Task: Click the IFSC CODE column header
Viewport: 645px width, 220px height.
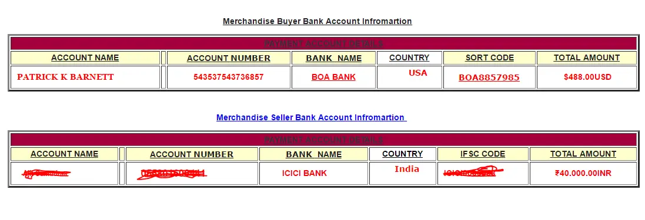Action: 483,154
